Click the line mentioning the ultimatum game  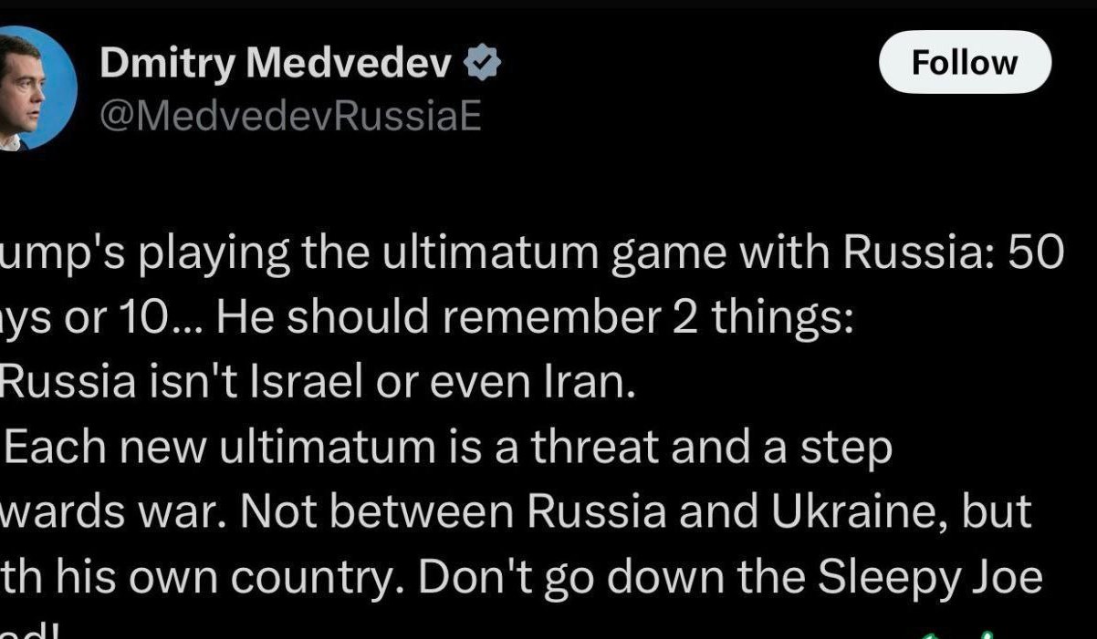click(x=532, y=257)
